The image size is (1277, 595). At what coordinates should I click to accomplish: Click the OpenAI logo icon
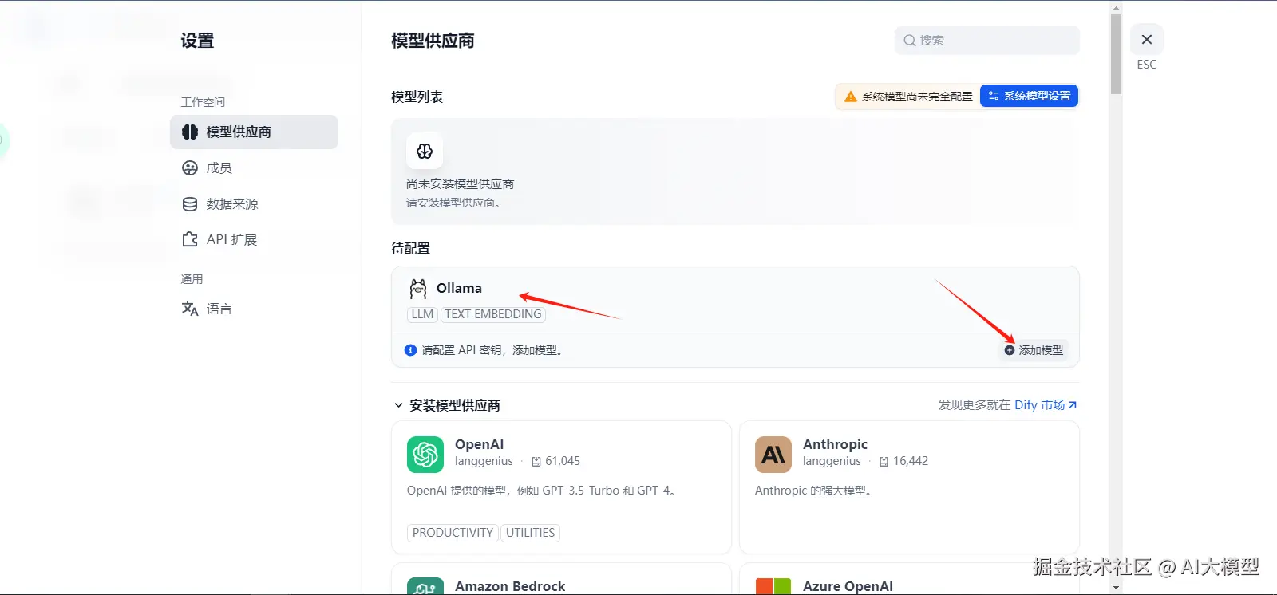point(425,455)
